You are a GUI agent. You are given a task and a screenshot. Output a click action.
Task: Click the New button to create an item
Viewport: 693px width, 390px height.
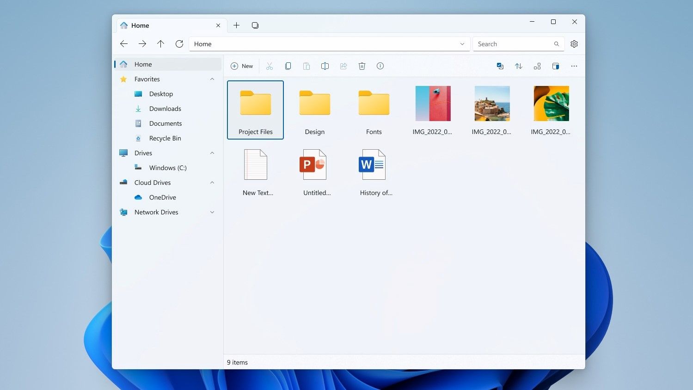[242, 66]
